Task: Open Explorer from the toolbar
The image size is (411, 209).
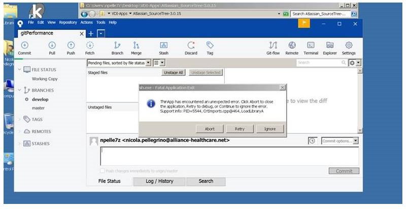Action: (330, 46)
